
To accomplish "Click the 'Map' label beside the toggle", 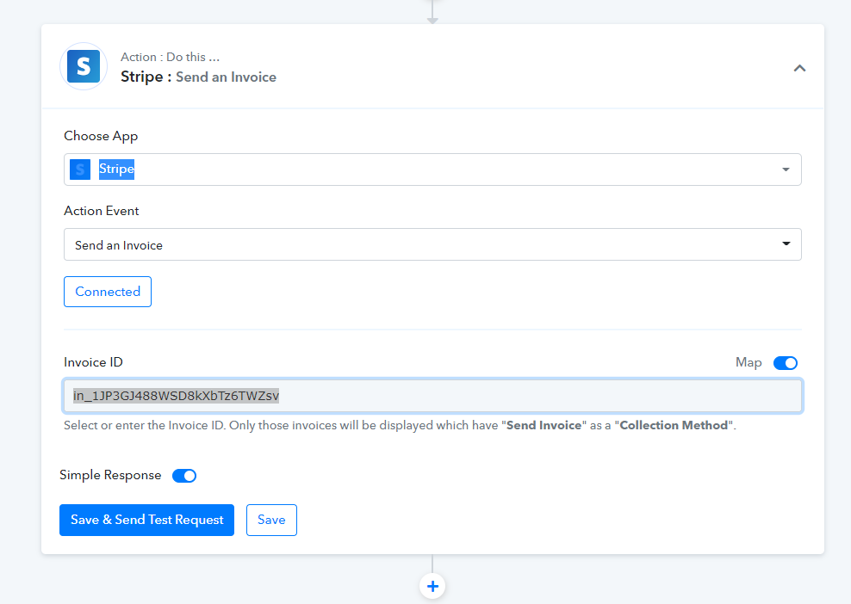I will coord(749,362).
